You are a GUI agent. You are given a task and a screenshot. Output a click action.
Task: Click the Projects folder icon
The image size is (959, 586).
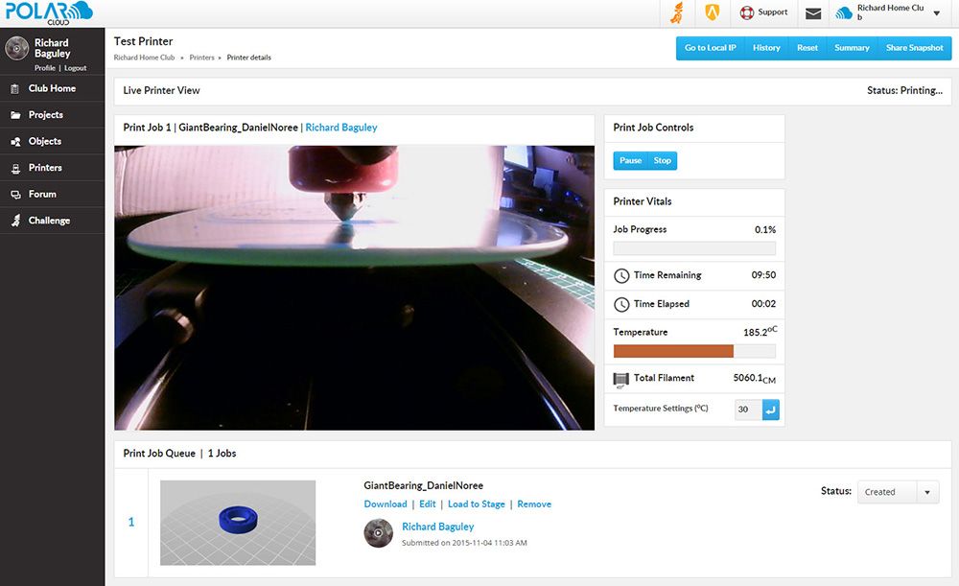[15, 115]
